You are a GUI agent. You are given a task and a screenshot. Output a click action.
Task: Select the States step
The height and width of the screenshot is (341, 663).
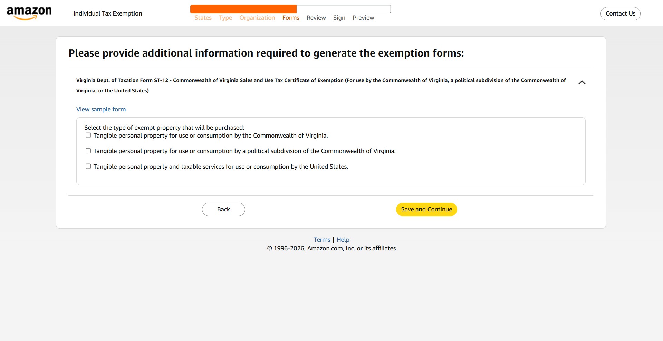pyautogui.click(x=203, y=17)
